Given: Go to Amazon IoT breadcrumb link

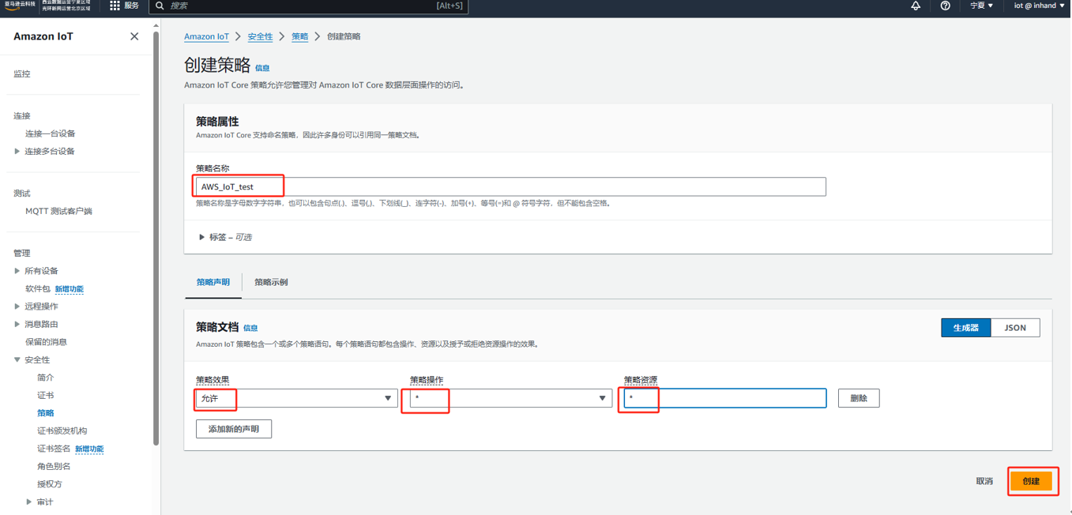Looking at the screenshot, I should (x=207, y=36).
